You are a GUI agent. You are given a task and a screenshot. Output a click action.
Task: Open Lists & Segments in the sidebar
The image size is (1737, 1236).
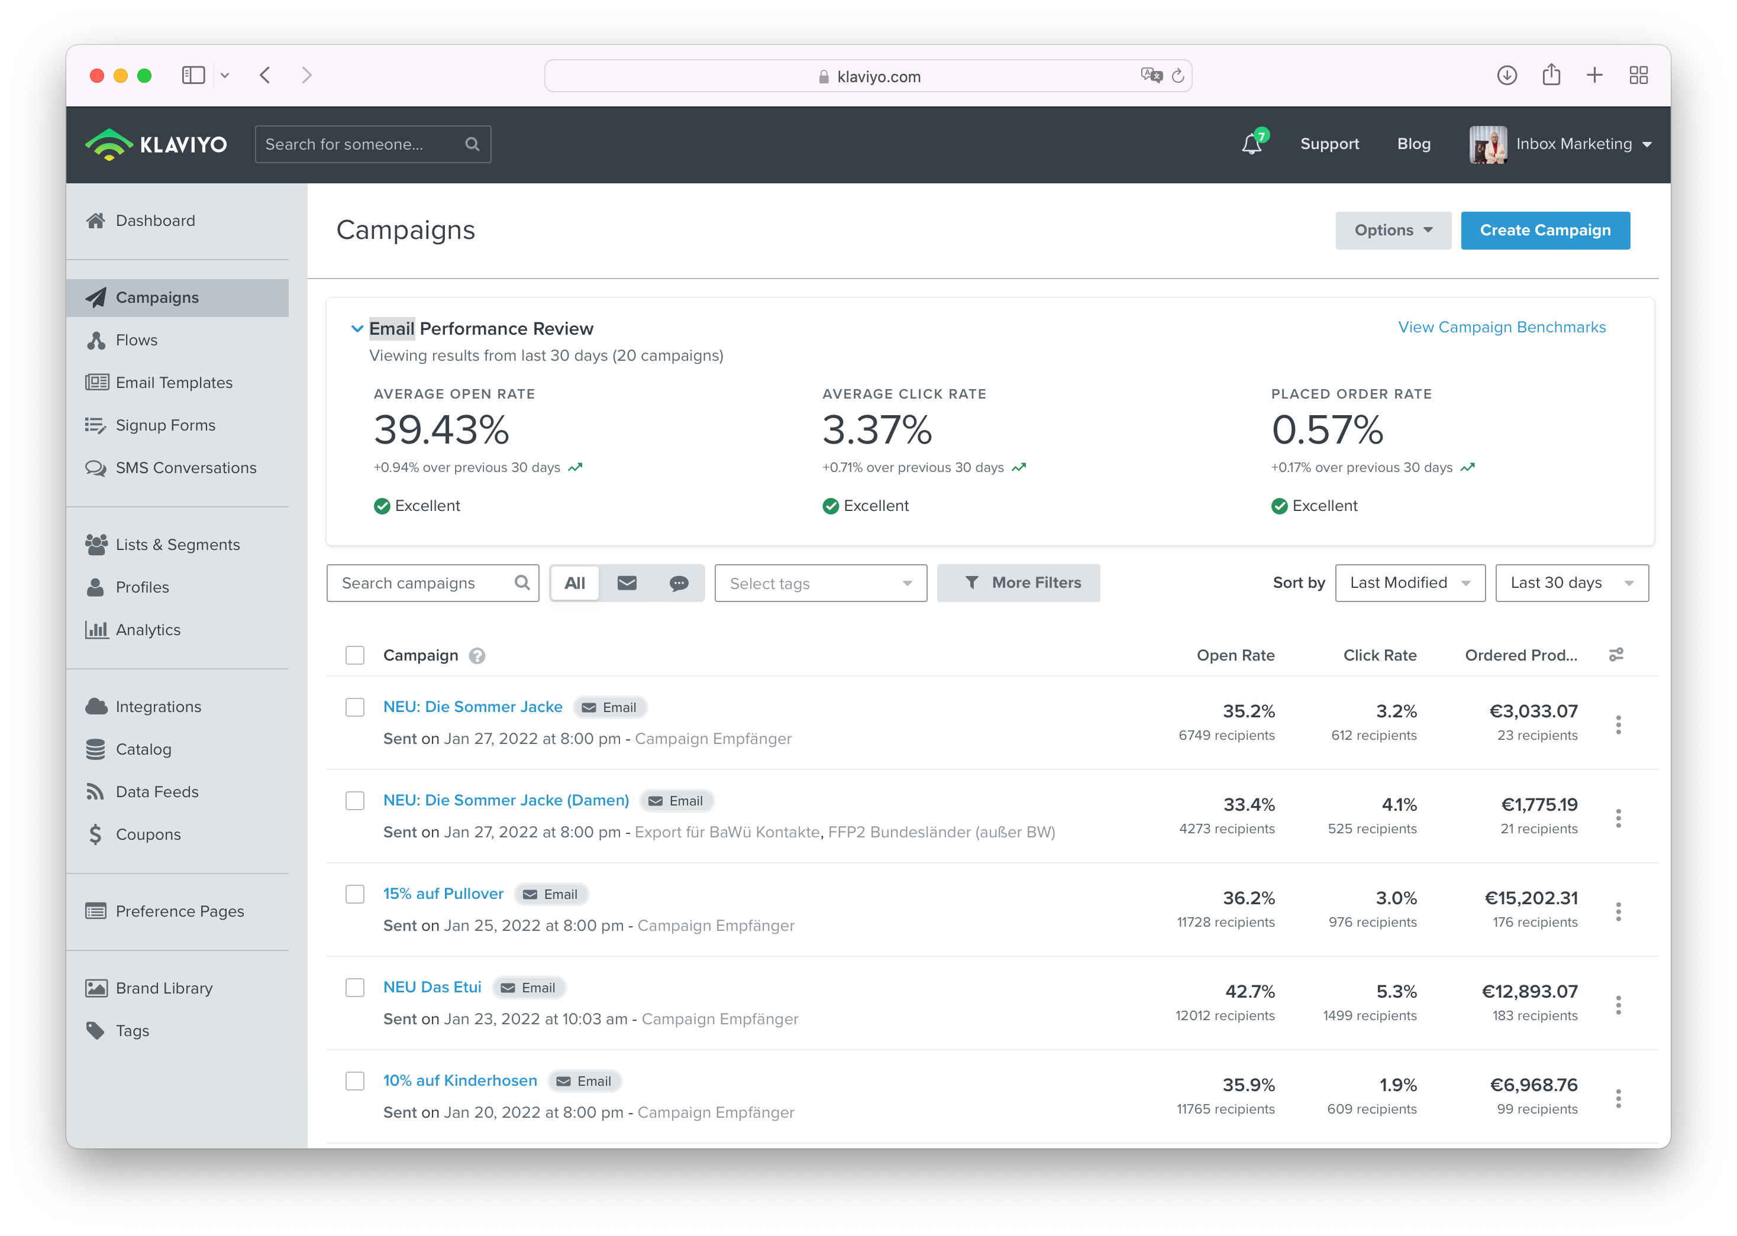click(177, 545)
